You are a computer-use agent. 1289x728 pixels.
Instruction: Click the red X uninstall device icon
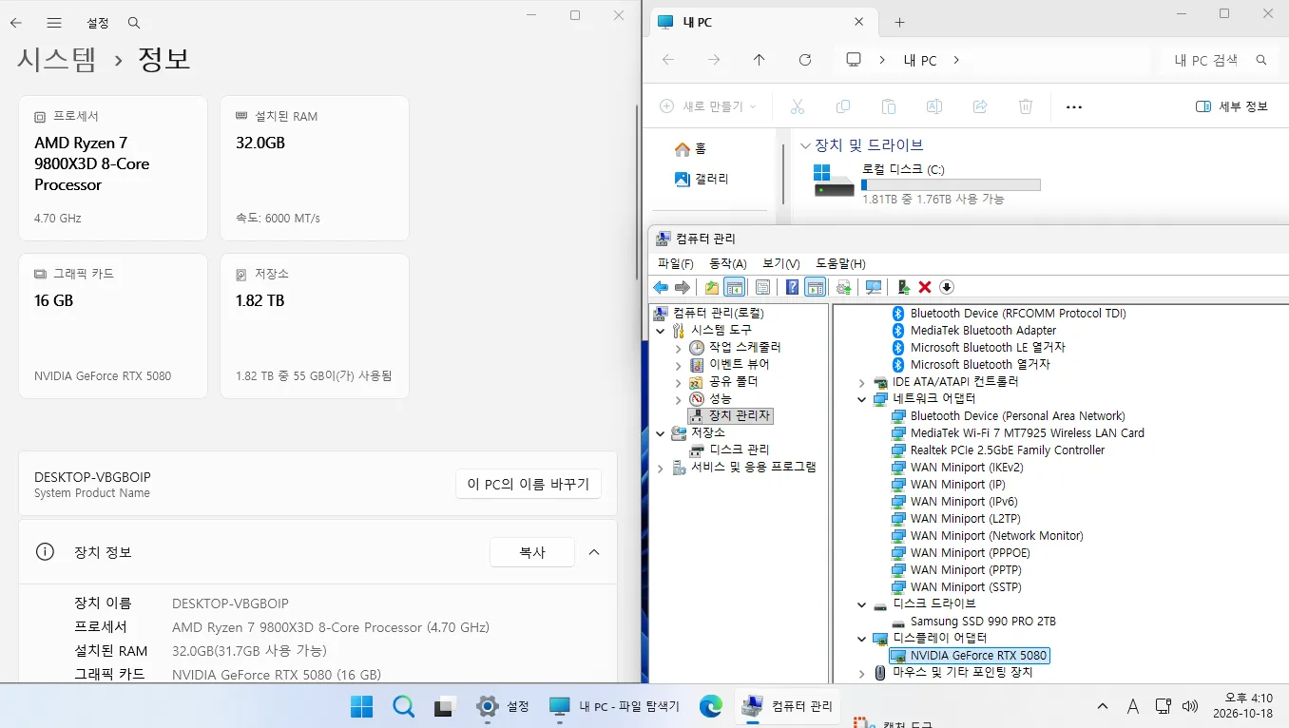coord(925,287)
